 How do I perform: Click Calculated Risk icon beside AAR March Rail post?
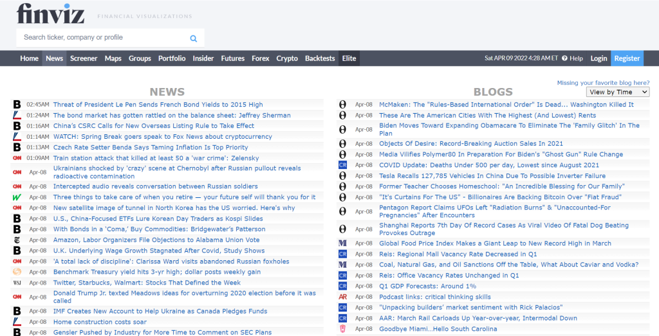click(x=342, y=319)
